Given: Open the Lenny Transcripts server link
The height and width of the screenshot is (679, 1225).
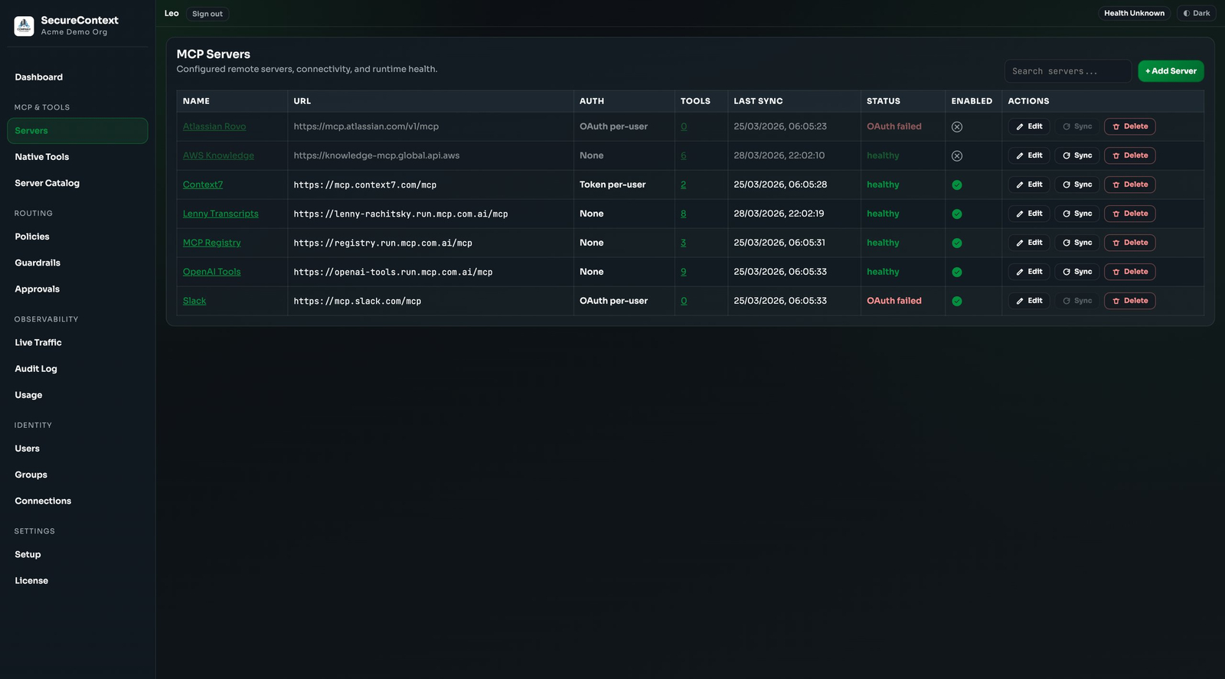Looking at the screenshot, I should coord(220,214).
